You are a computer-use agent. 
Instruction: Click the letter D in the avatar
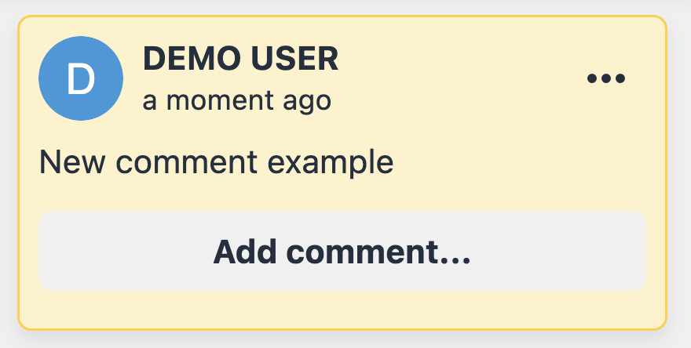click(x=81, y=79)
